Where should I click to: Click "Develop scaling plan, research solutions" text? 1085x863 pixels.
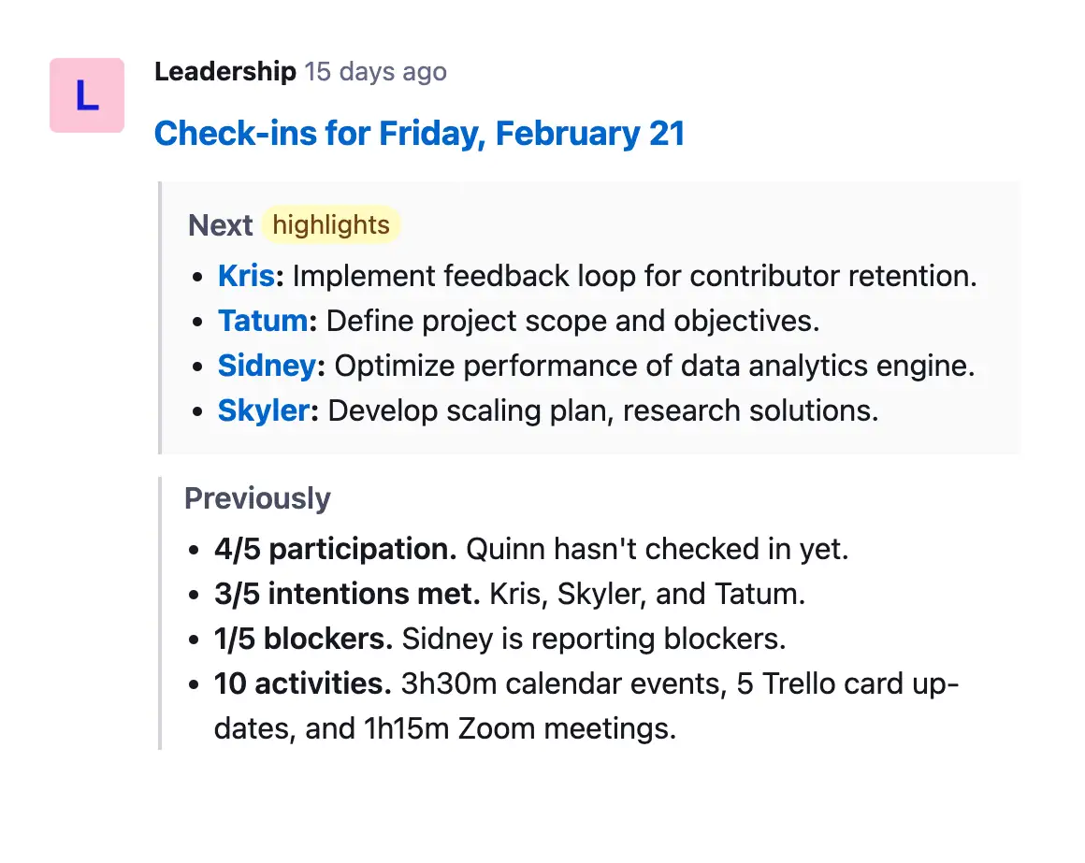pos(603,411)
